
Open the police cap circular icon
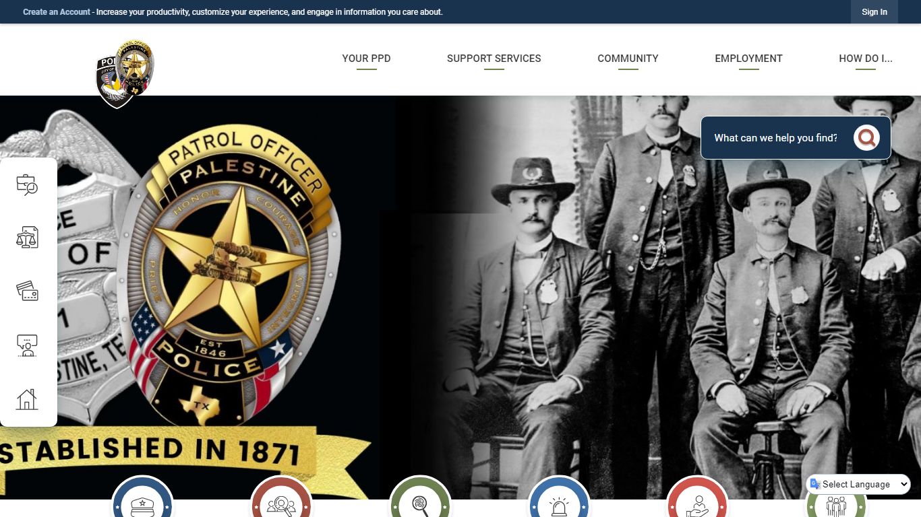coord(142,497)
